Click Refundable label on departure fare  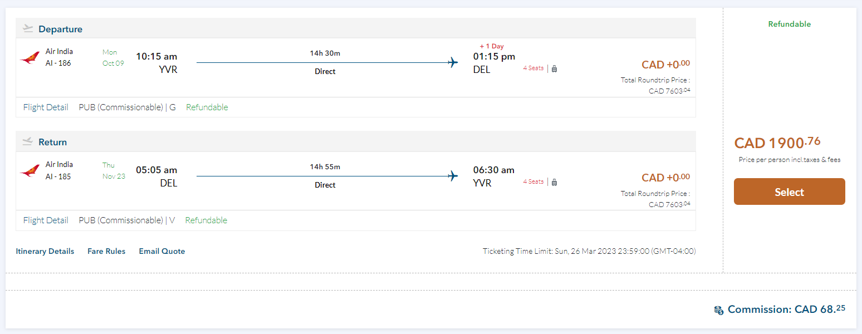pyautogui.click(x=207, y=107)
